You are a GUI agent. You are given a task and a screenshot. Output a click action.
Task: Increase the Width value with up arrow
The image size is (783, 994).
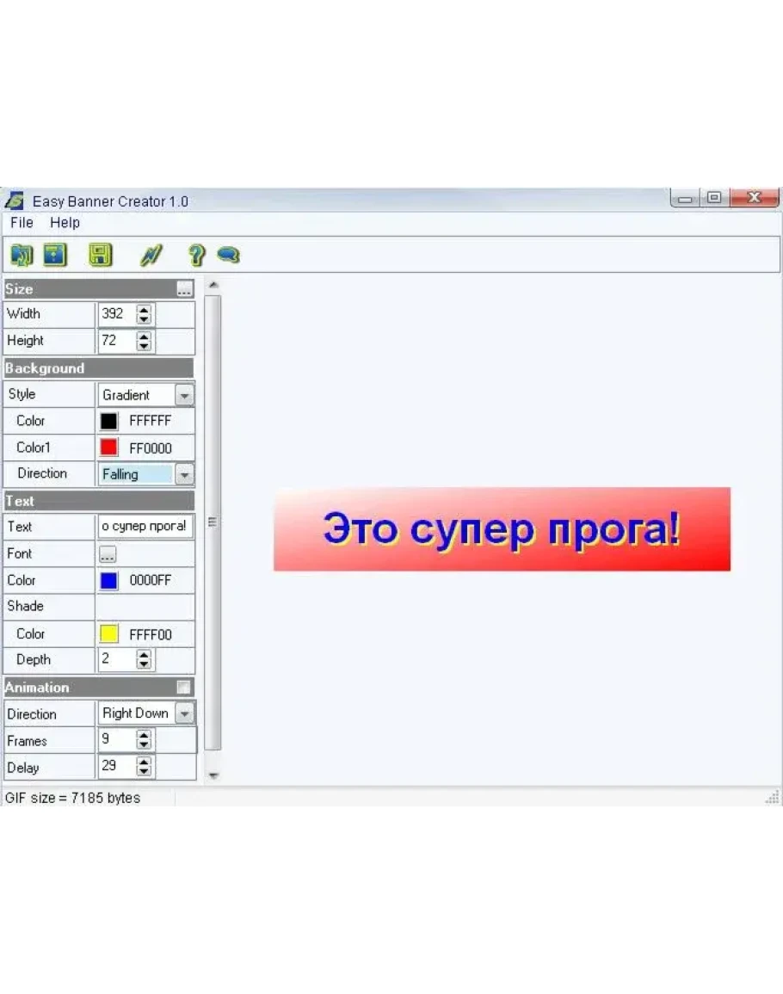click(144, 309)
